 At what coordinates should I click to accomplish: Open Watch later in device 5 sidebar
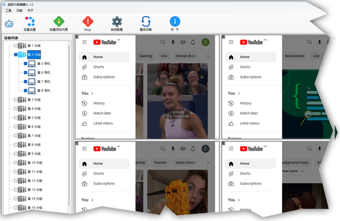coord(104,113)
